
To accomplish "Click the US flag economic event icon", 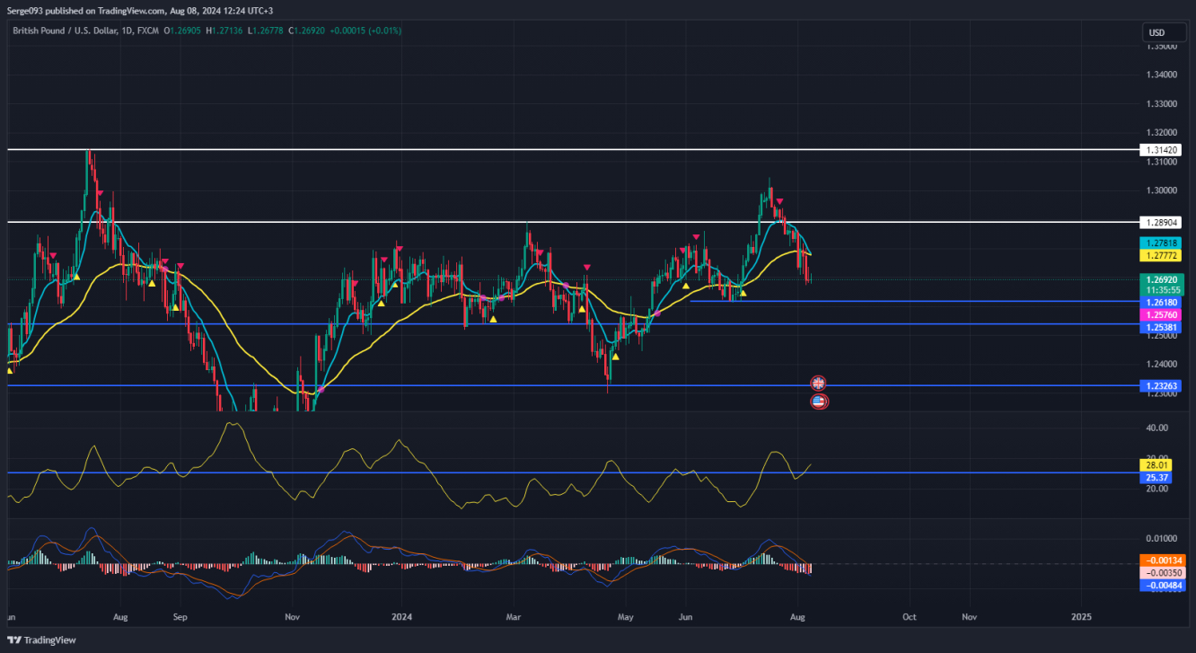I will pyautogui.click(x=819, y=402).
